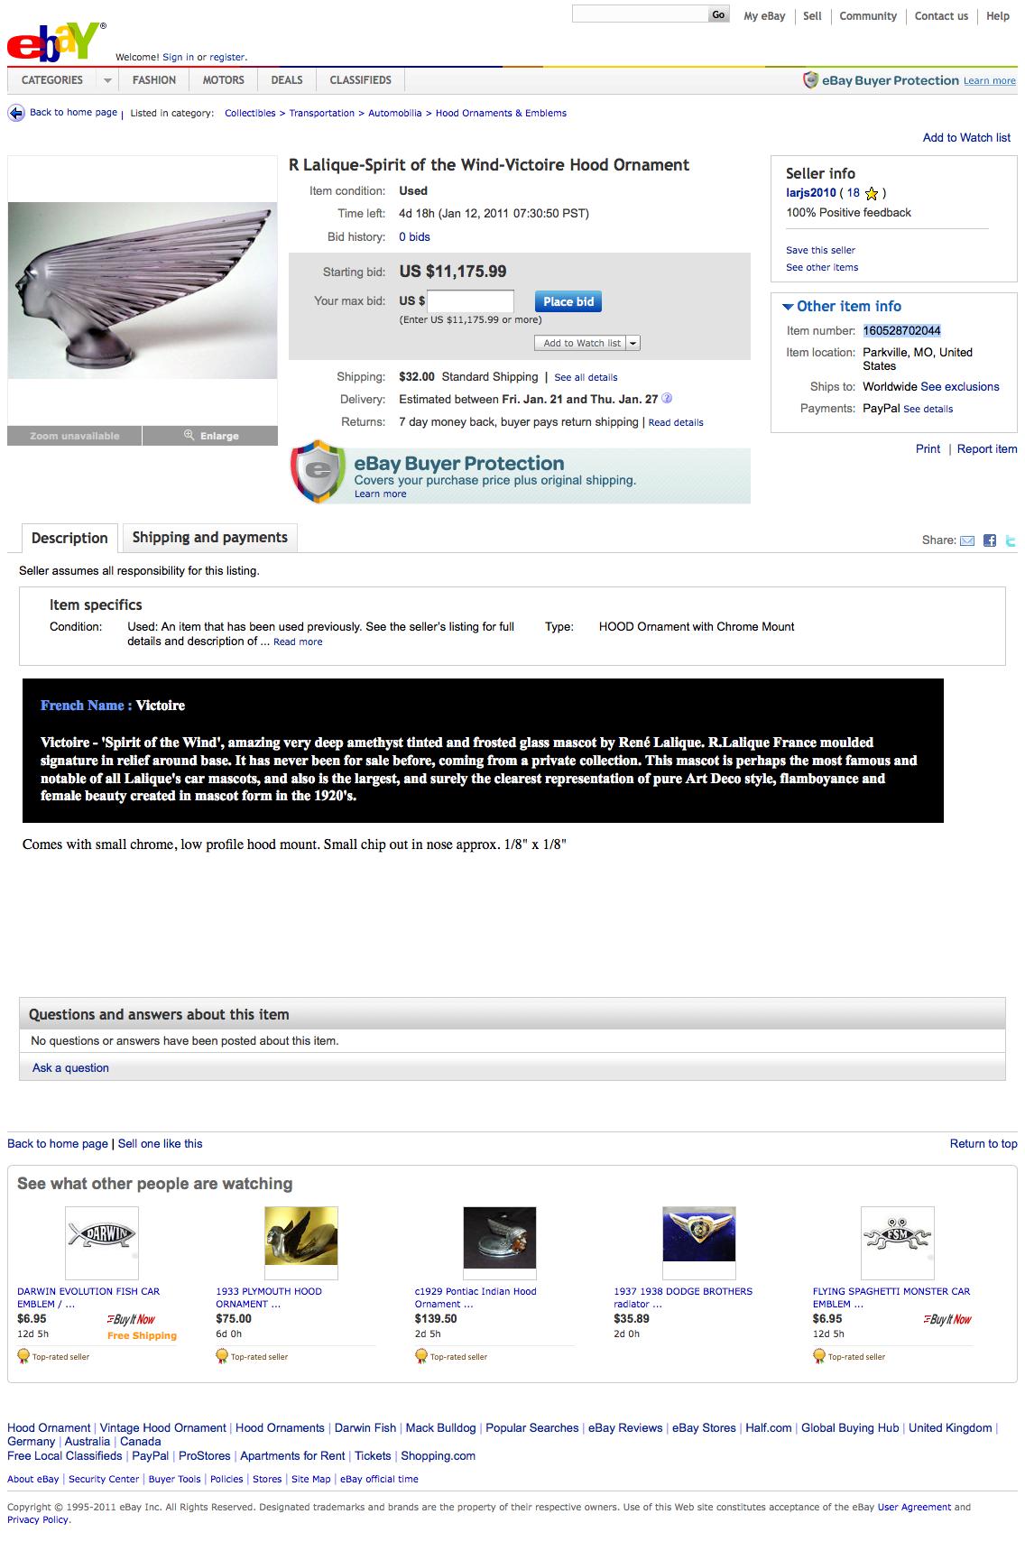Open the Ask a question link

pyautogui.click(x=70, y=1067)
